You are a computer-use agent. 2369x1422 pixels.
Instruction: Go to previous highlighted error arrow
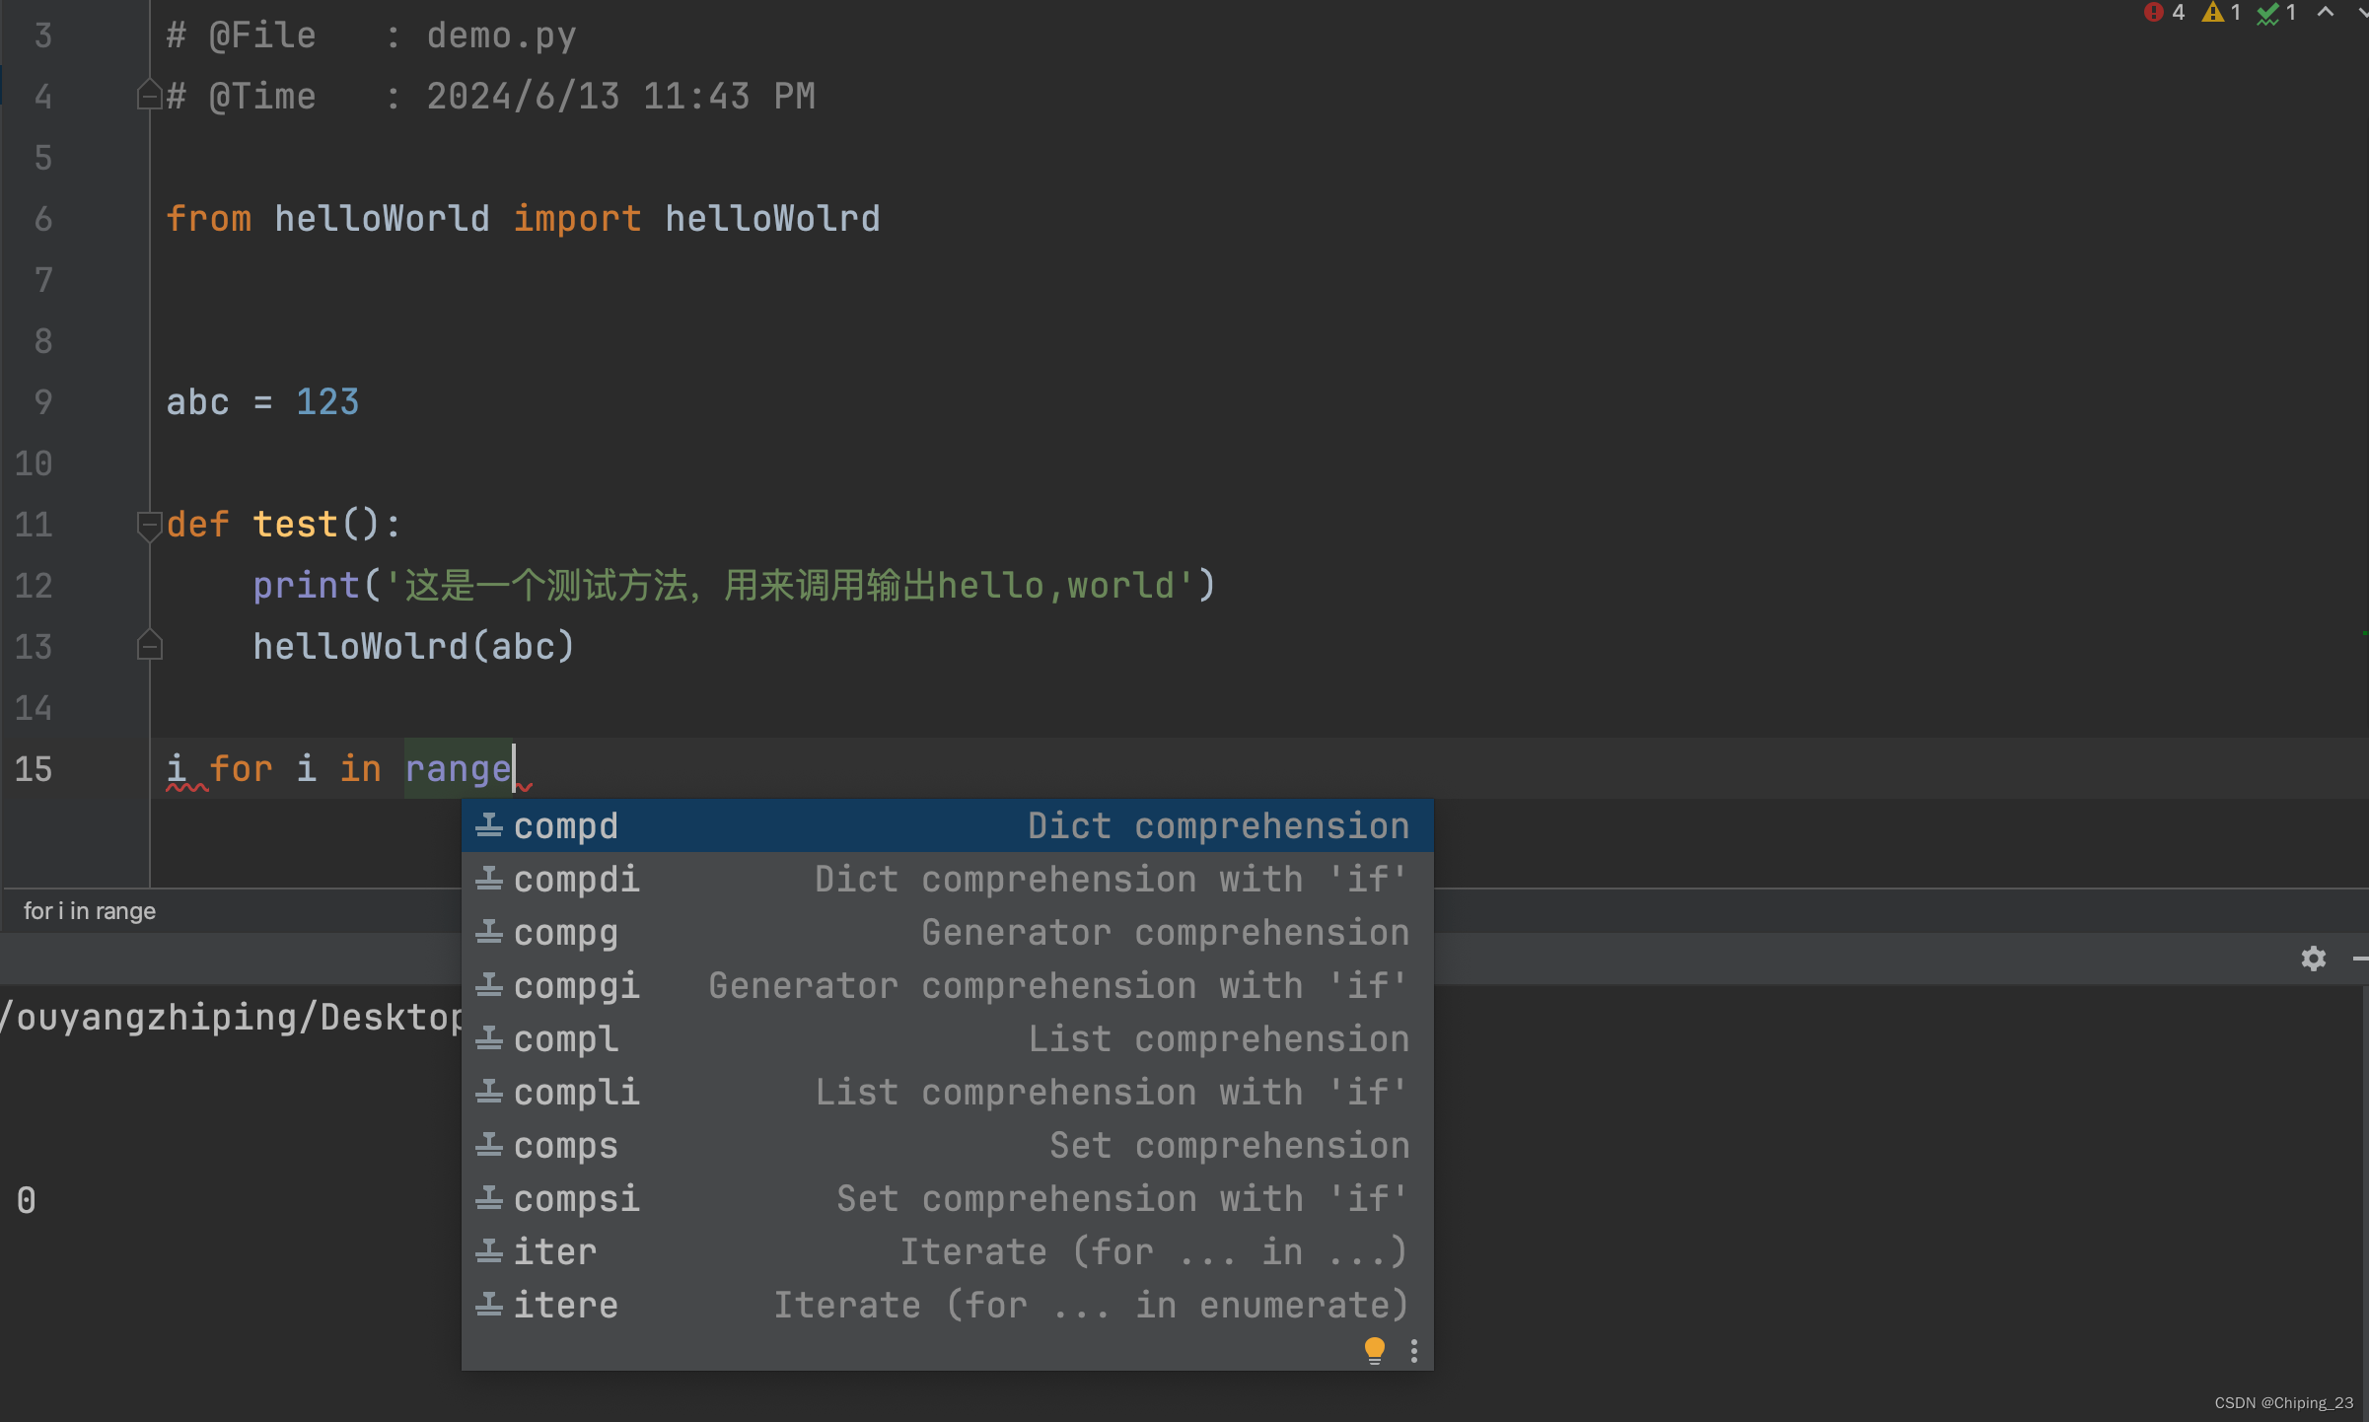2326,13
